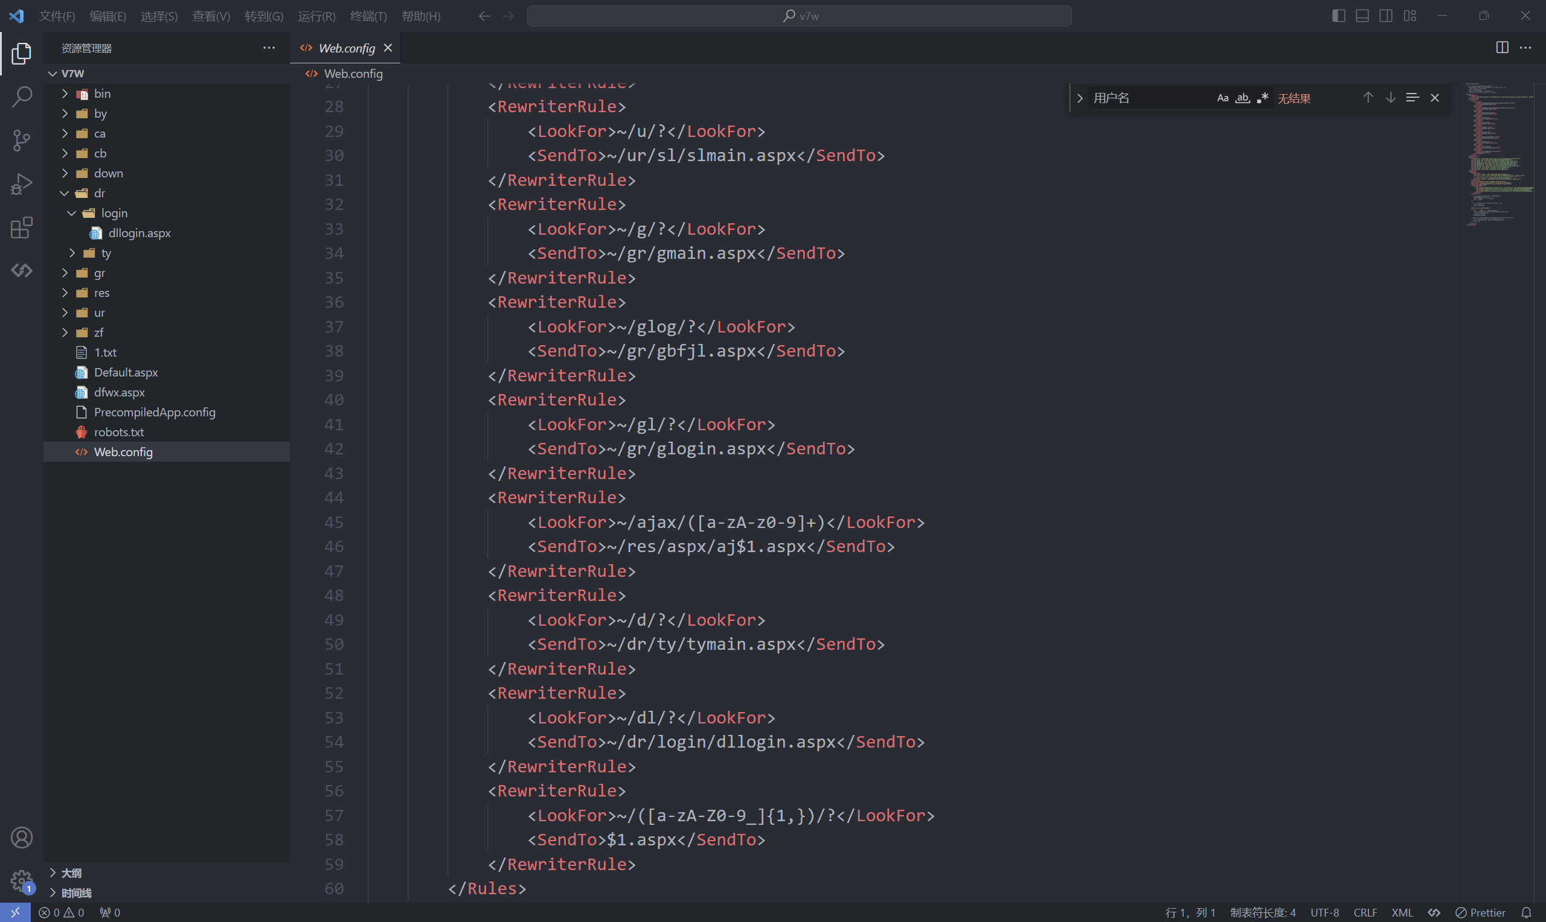1546x922 pixels.
Task: Open the Source Control view
Action: click(21, 141)
